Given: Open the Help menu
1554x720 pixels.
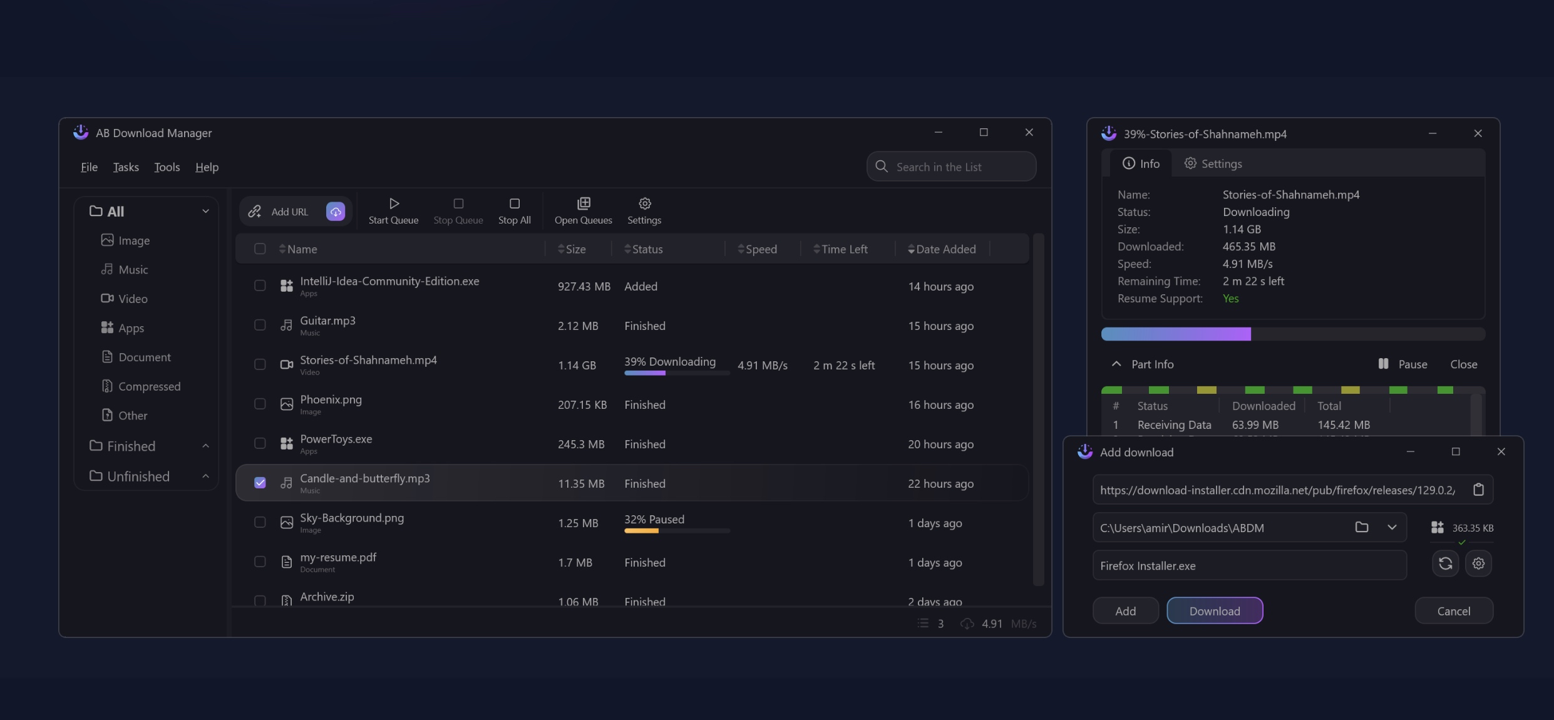Looking at the screenshot, I should (207, 167).
